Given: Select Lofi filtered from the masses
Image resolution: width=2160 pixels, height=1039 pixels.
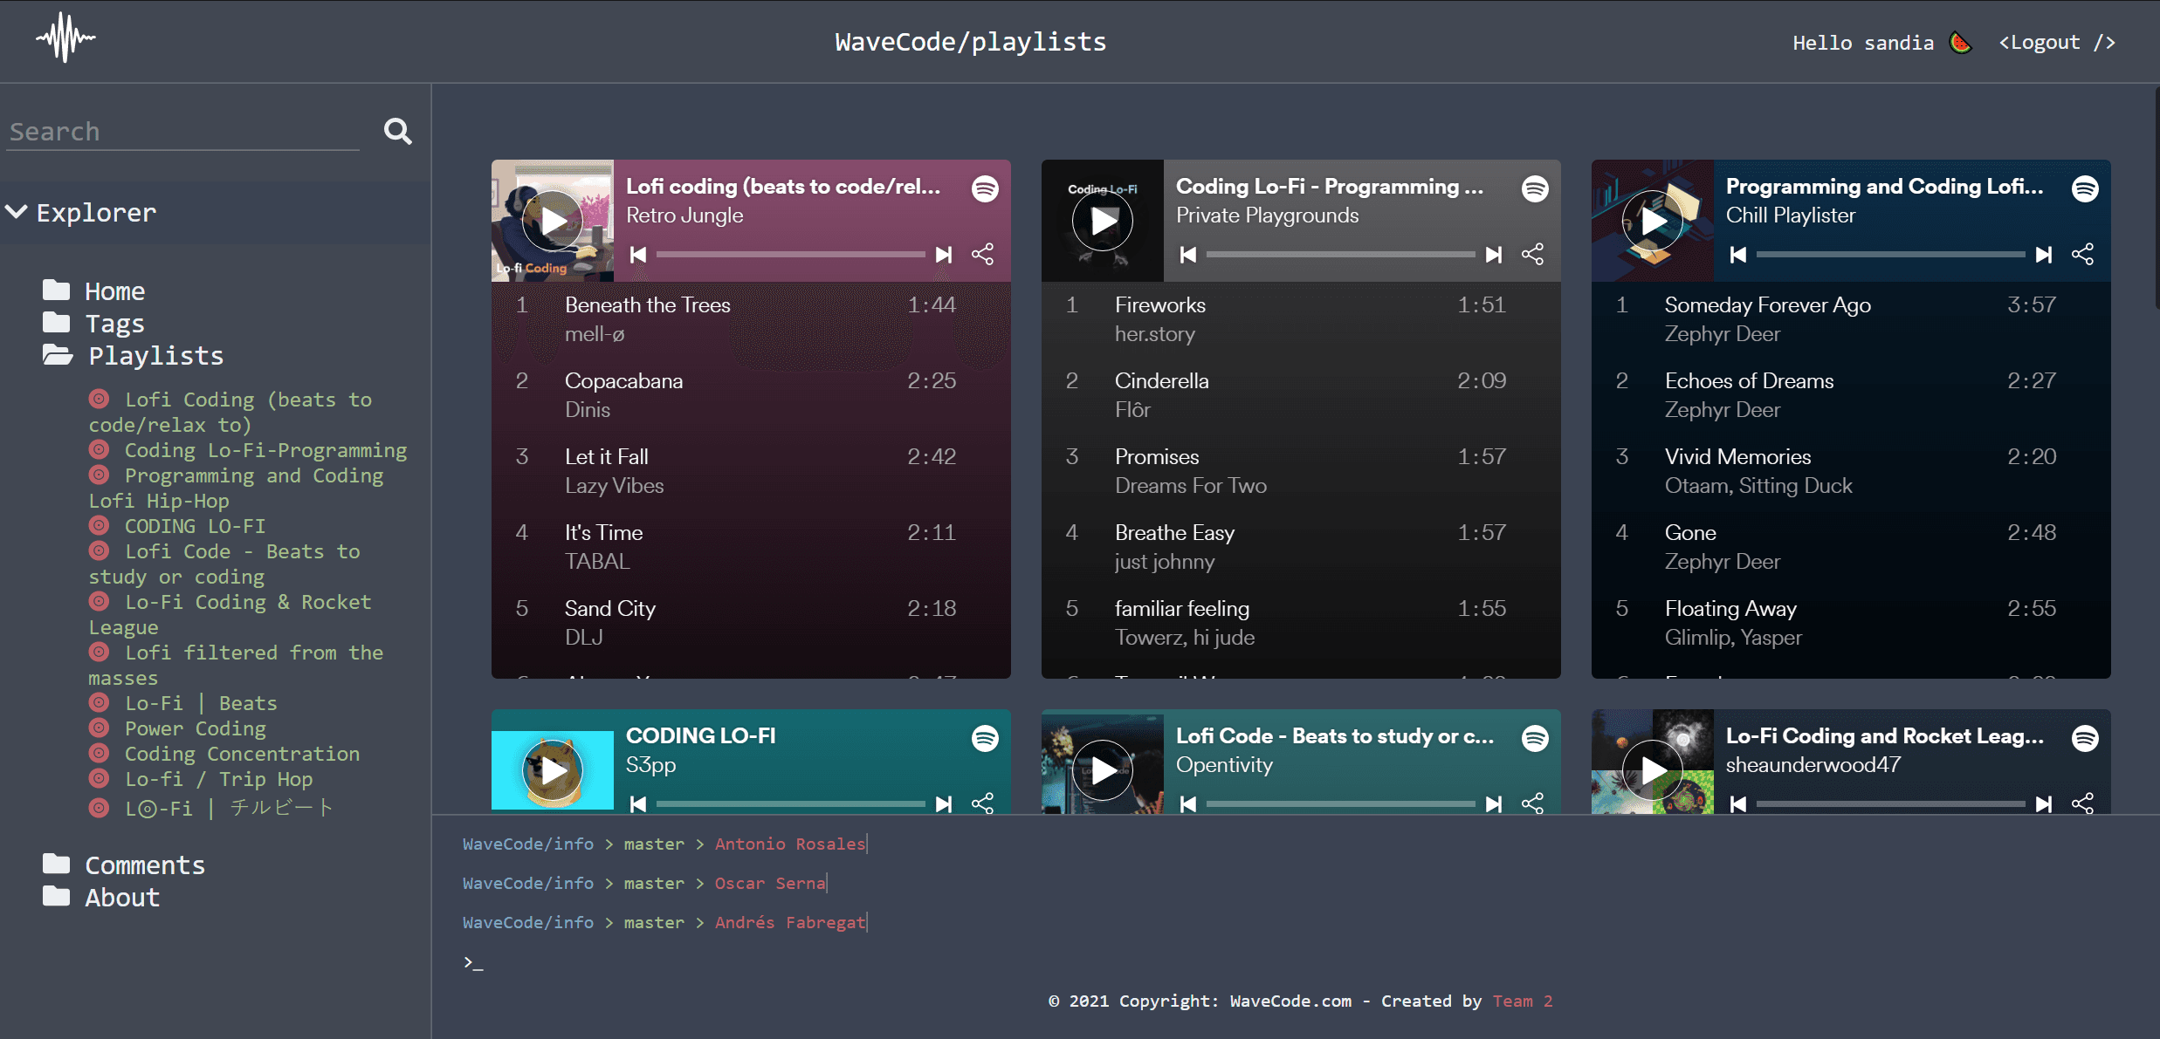Looking at the screenshot, I should [x=236, y=665].
